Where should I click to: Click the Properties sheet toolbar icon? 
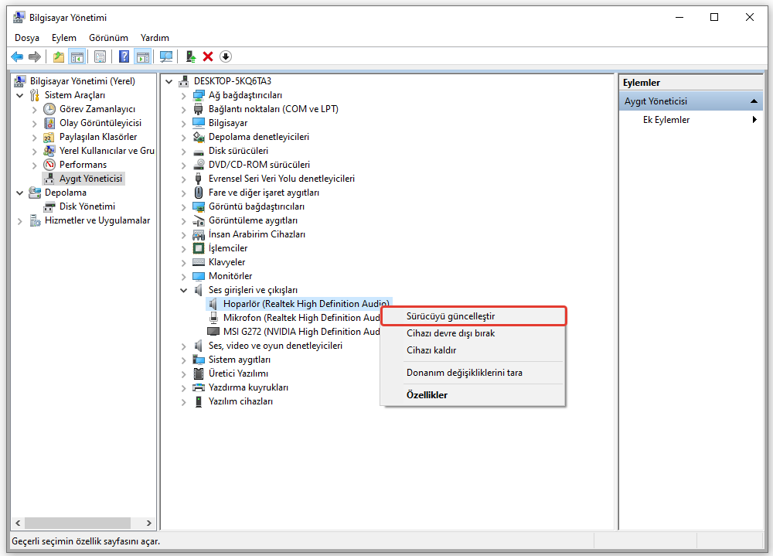pyautogui.click(x=100, y=56)
